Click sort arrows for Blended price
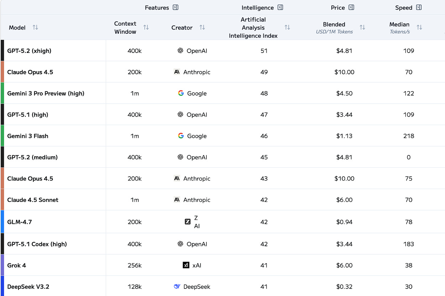 pos(362,27)
